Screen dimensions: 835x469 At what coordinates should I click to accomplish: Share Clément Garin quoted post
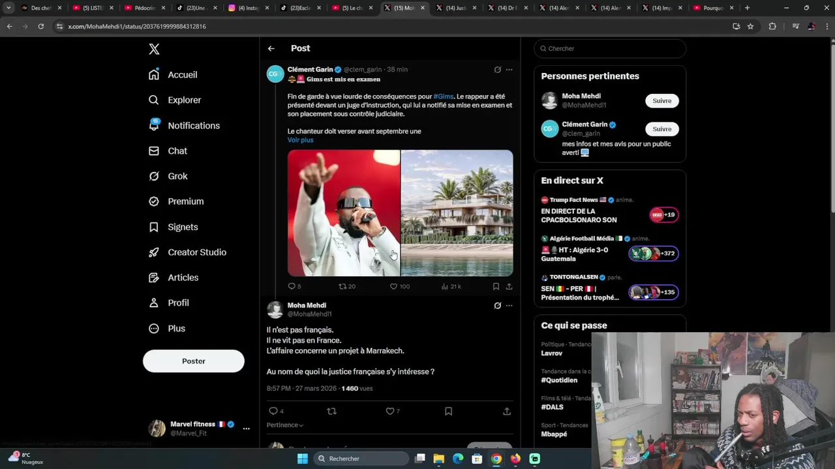pyautogui.click(x=509, y=286)
